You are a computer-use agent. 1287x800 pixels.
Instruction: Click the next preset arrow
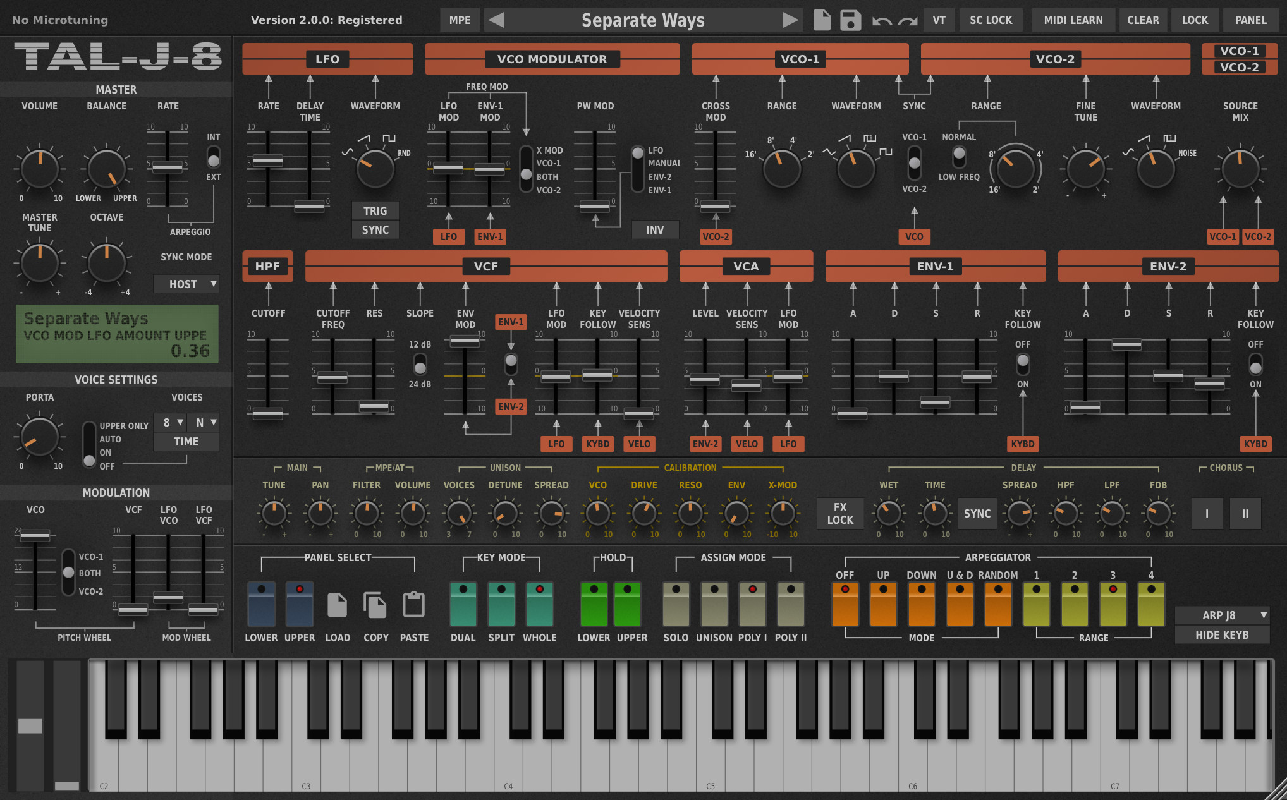(x=791, y=20)
